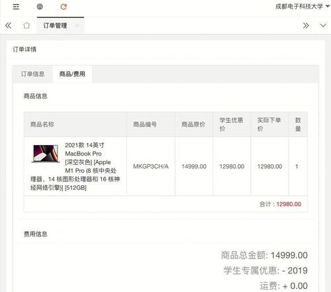This screenshot has height=292, width=331.
Task: Open the globe website icon
Action: [x=40, y=7]
